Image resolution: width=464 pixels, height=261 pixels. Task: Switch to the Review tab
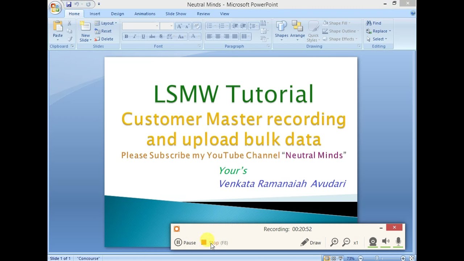tap(203, 14)
